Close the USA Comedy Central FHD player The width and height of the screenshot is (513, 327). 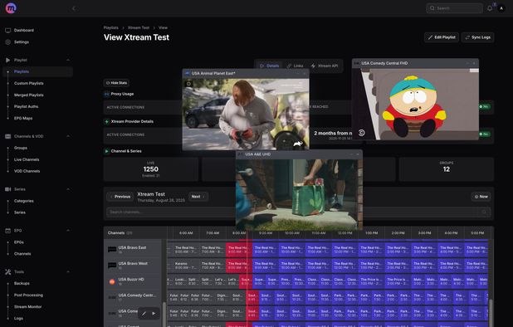click(x=474, y=63)
